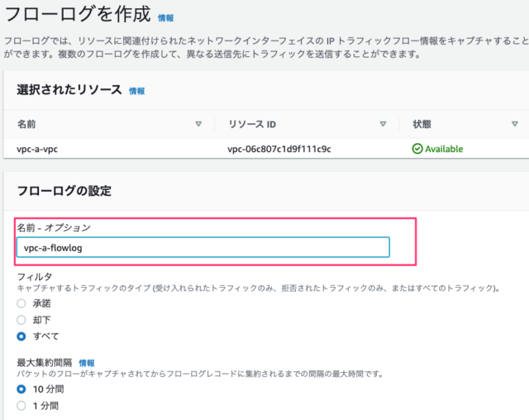
Task: Choose the 1 分間 aggregation interval
Action: [21, 406]
